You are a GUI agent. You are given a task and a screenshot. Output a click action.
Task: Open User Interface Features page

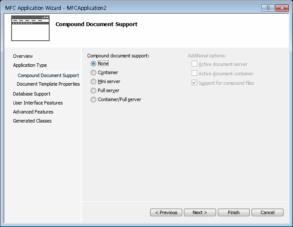[38, 103]
